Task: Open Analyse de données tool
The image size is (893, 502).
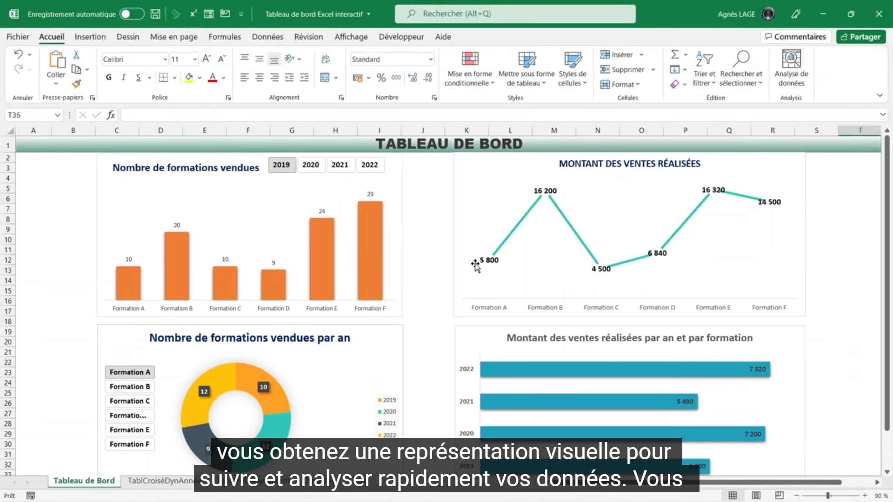Action: [x=791, y=69]
